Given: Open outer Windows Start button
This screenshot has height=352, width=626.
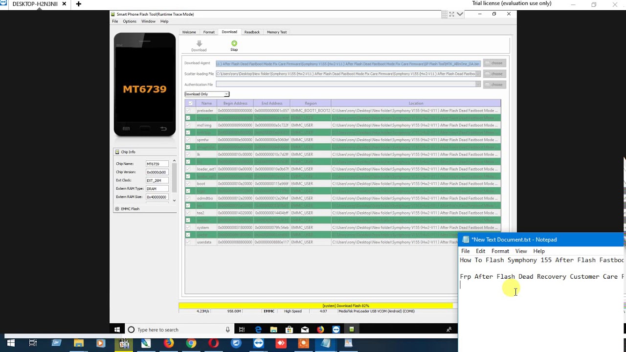Looking at the screenshot, I should 11,343.
